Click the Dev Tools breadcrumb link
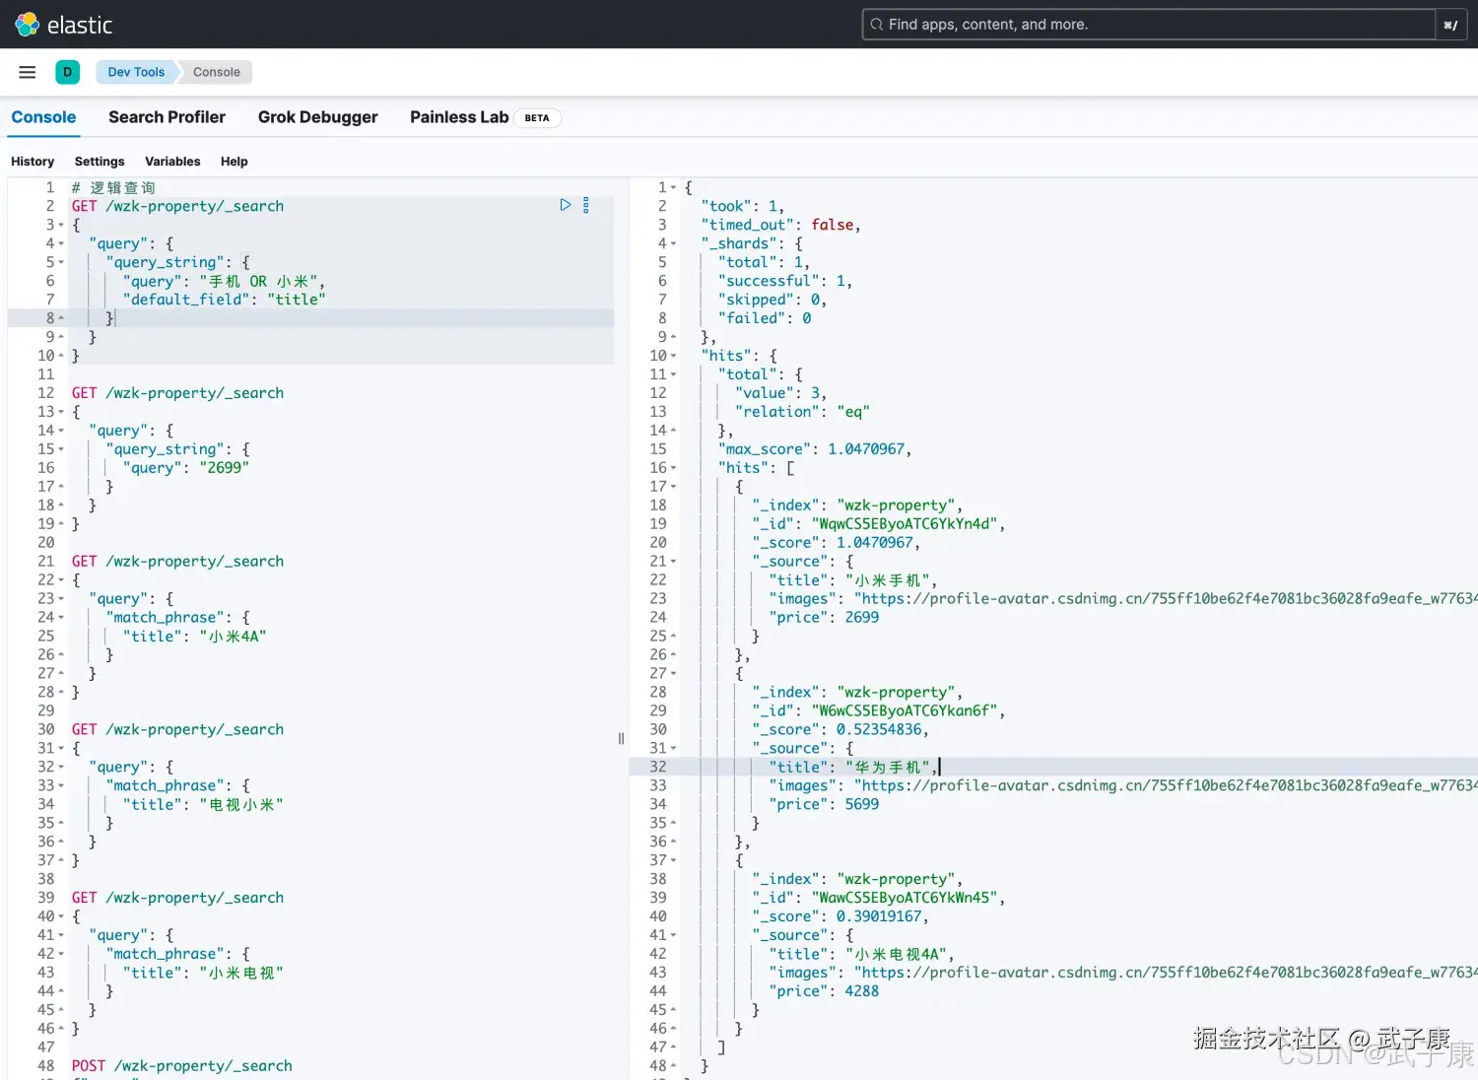Image resolution: width=1478 pixels, height=1080 pixels. click(x=135, y=71)
